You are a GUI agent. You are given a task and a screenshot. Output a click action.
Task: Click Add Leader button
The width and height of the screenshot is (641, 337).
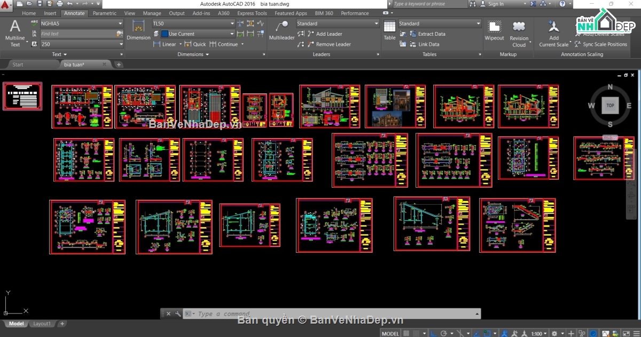coord(324,34)
